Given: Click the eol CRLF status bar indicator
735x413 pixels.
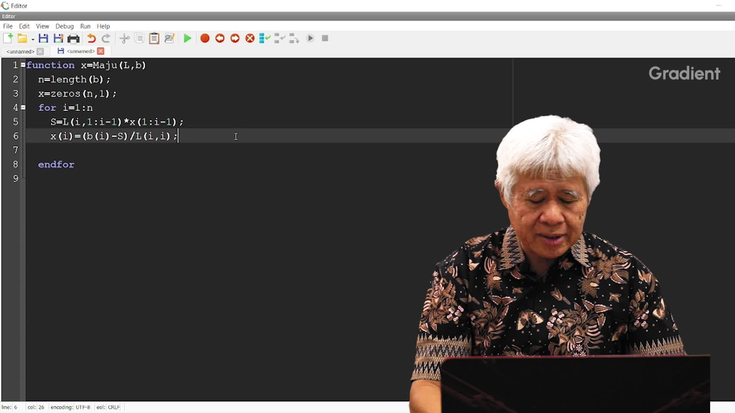Looking at the screenshot, I should (x=108, y=407).
